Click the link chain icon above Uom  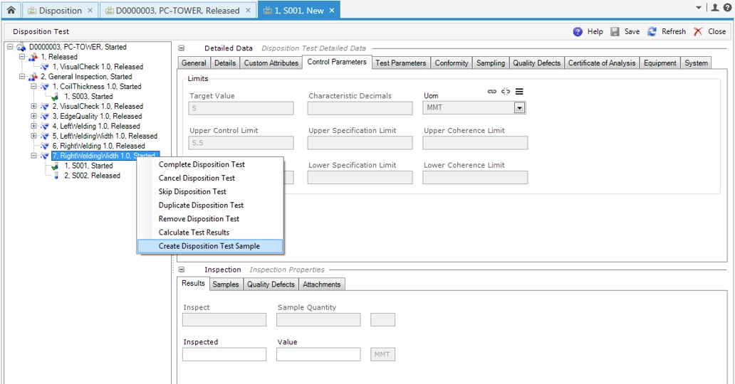pyautogui.click(x=491, y=92)
